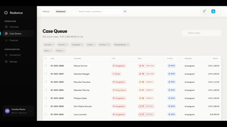Click the Radiance logo icon
This screenshot has height=127, width=227.
tap(6, 13)
